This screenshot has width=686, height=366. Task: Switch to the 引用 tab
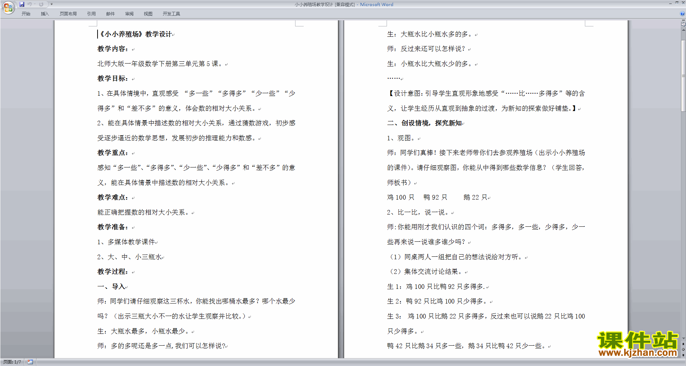point(91,14)
